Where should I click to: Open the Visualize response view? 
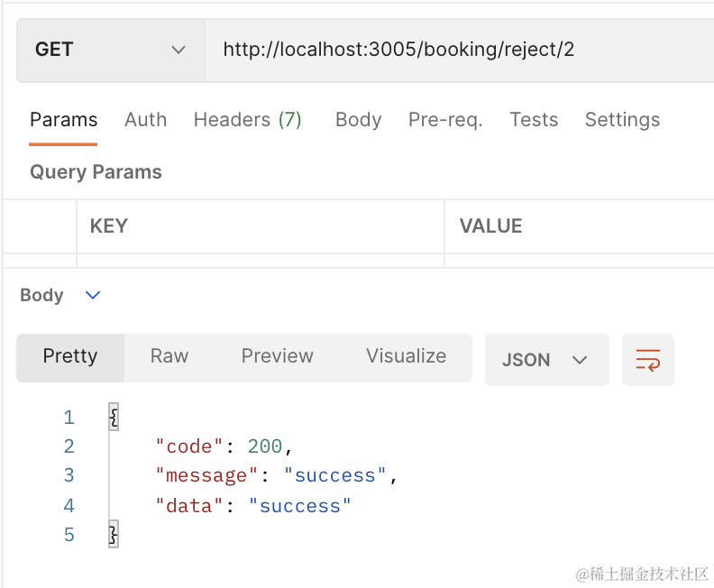click(406, 356)
